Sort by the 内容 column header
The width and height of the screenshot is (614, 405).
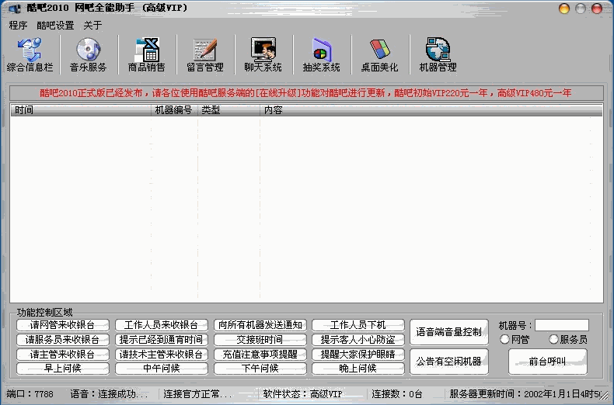click(x=431, y=110)
